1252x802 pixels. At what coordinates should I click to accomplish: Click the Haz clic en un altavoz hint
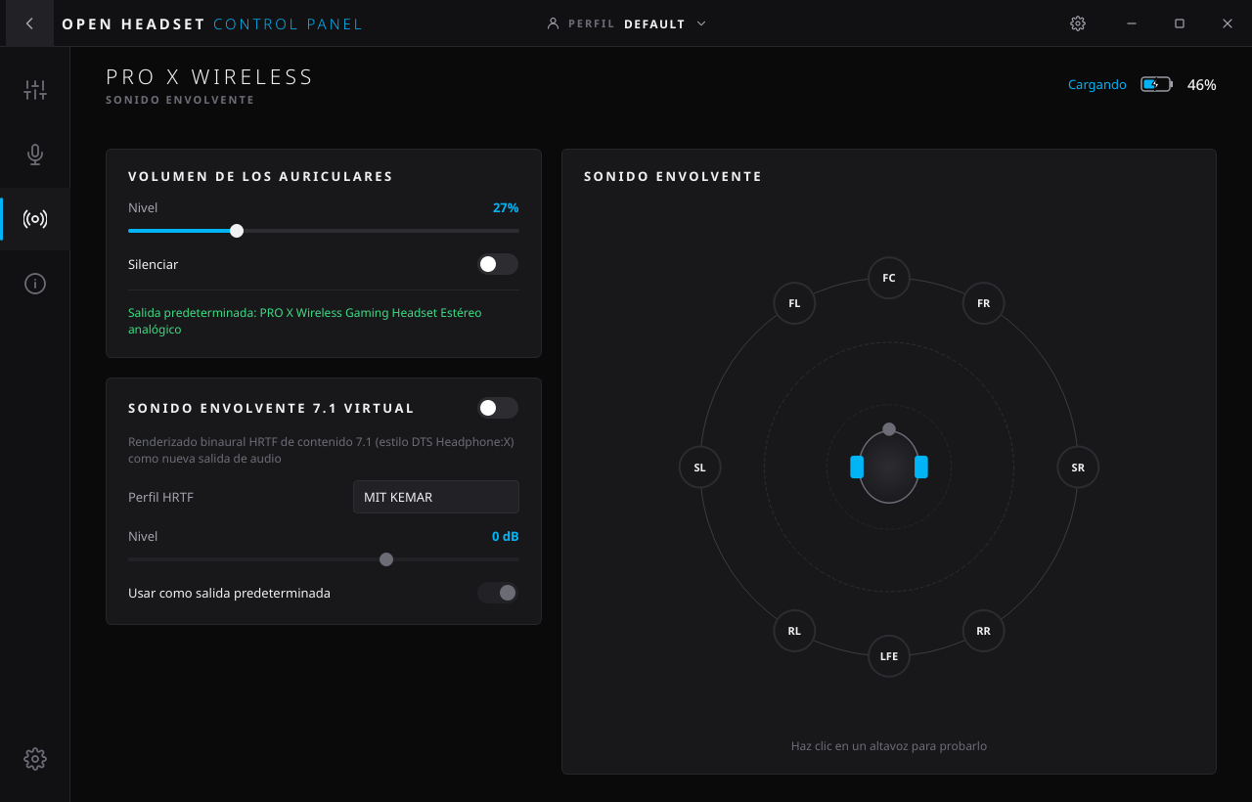(x=889, y=746)
